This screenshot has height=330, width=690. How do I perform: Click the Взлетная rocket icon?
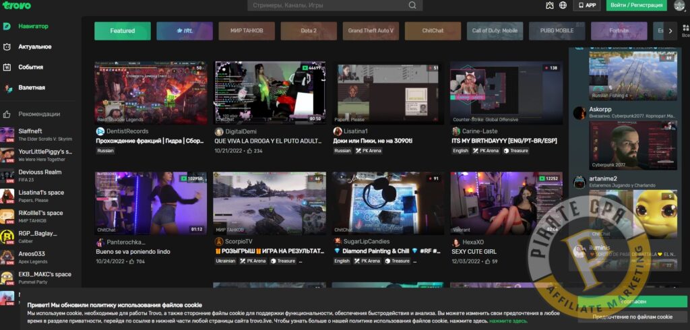tap(7, 88)
